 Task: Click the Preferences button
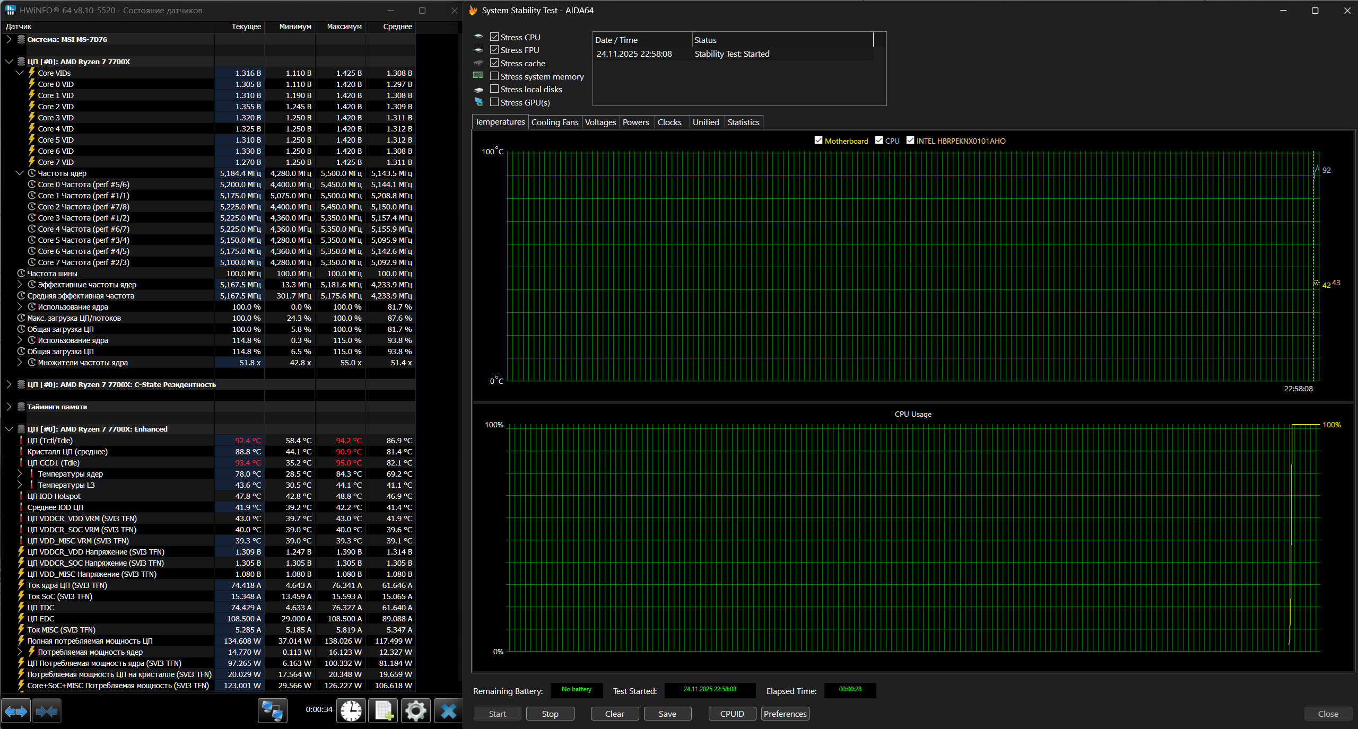[x=785, y=714]
